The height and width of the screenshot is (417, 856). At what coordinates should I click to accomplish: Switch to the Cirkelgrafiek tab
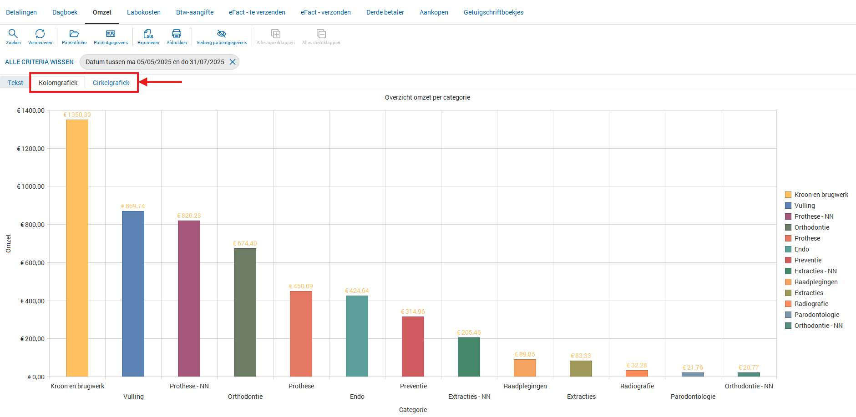(111, 83)
